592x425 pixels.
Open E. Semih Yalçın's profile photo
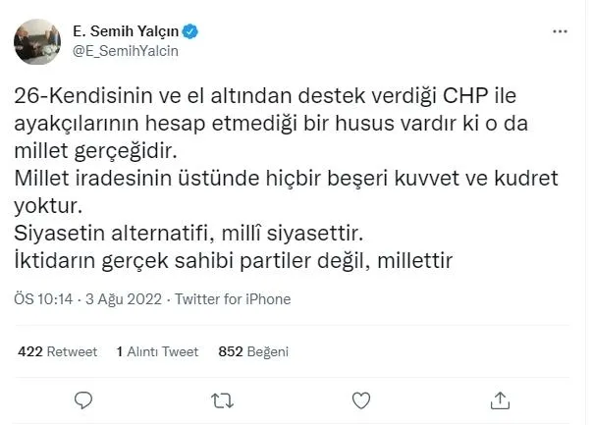click(x=32, y=40)
